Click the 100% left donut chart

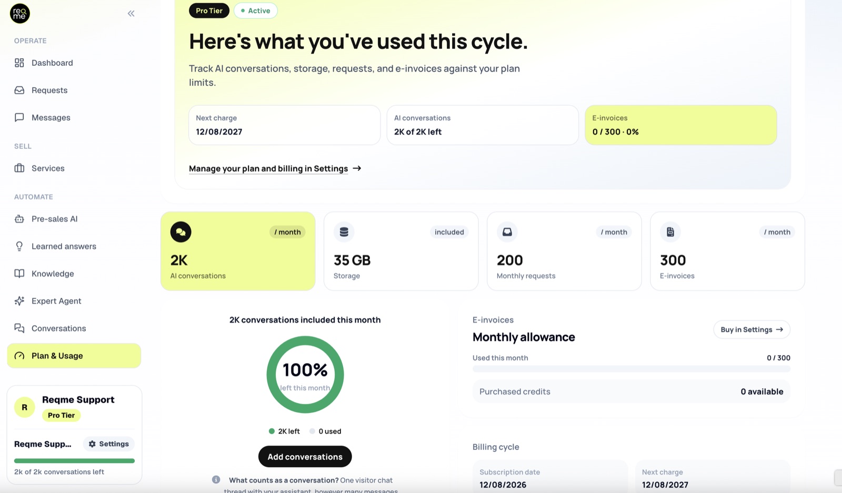tap(305, 375)
